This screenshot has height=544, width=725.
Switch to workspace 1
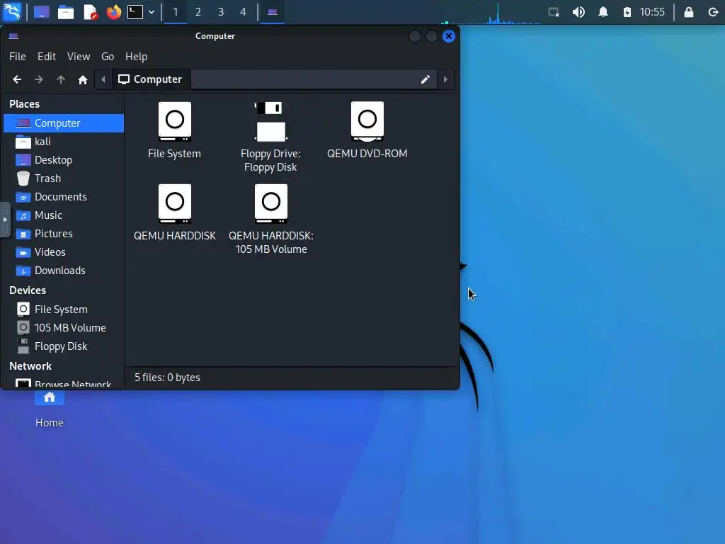[x=176, y=12]
